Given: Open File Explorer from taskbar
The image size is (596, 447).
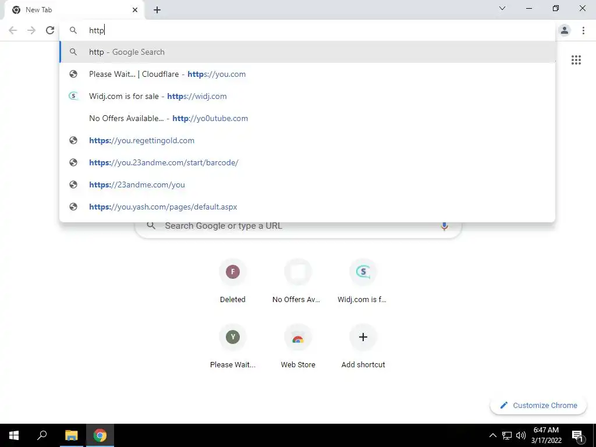Looking at the screenshot, I should (71, 435).
